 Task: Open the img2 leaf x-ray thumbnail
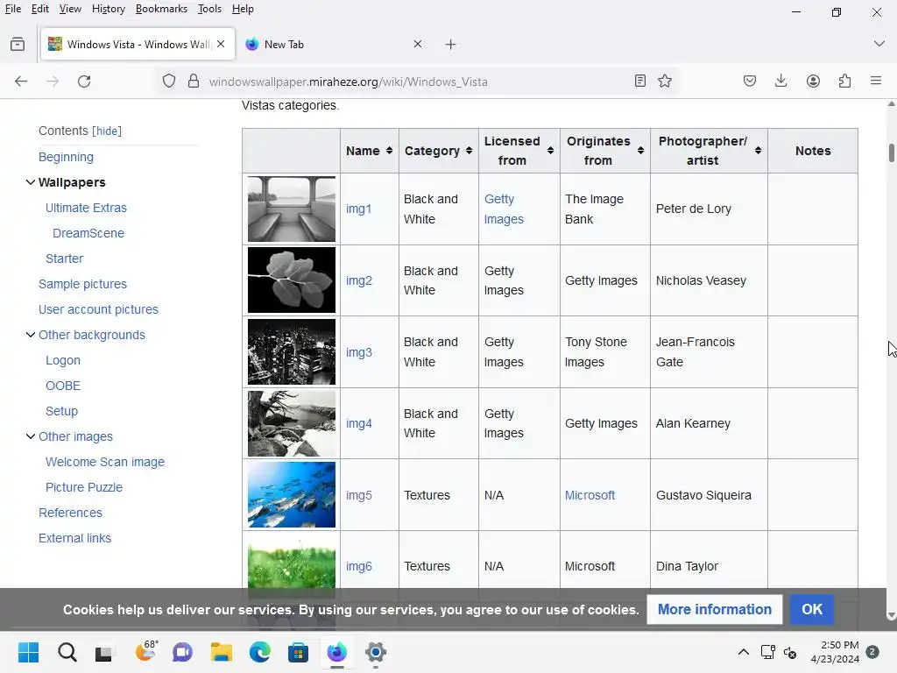pos(291,280)
